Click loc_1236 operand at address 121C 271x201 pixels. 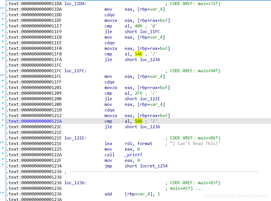(150, 127)
